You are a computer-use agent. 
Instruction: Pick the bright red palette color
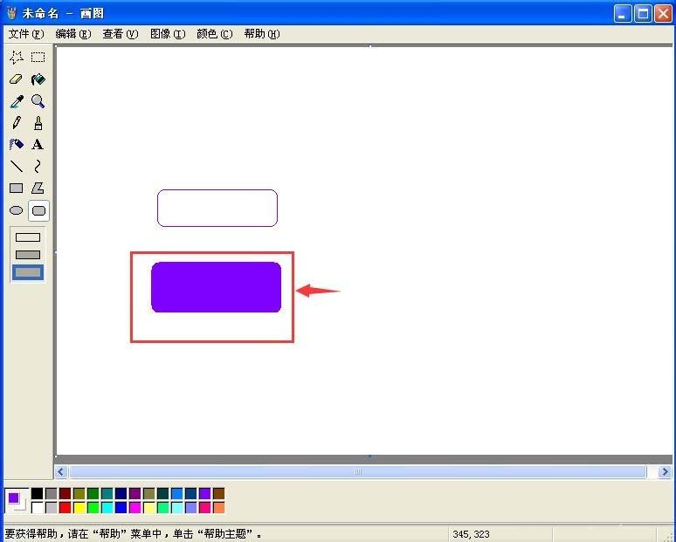tap(66, 508)
